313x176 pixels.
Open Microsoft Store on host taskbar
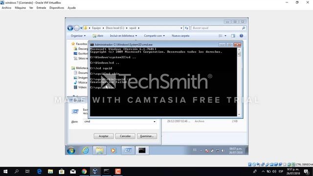62,172
